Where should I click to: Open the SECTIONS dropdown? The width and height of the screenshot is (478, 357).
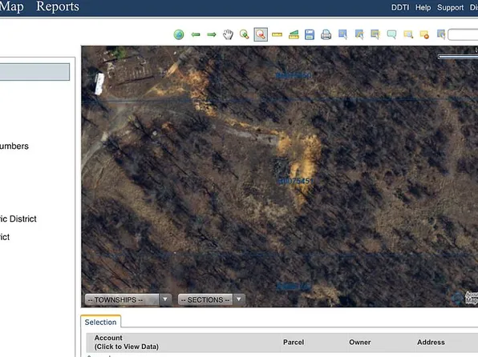coord(212,300)
